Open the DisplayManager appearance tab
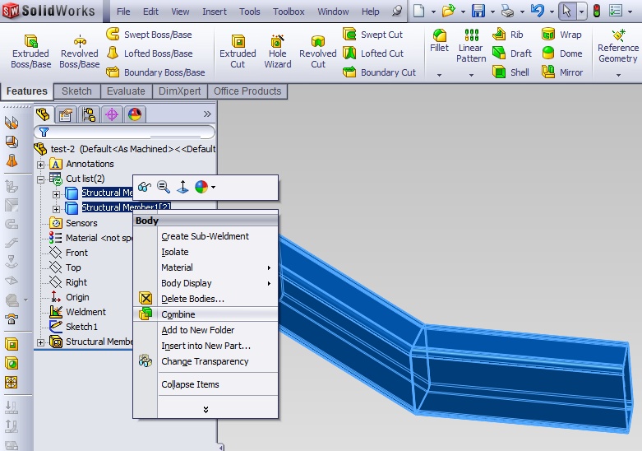Image resolution: width=642 pixels, height=451 pixels. click(x=135, y=114)
